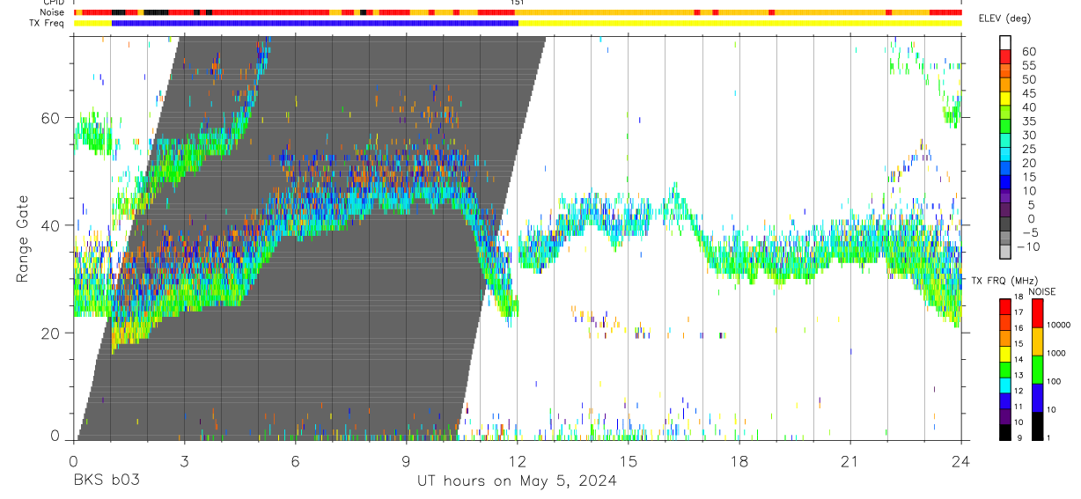Click the NOISE legend title

pos(1042,291)
